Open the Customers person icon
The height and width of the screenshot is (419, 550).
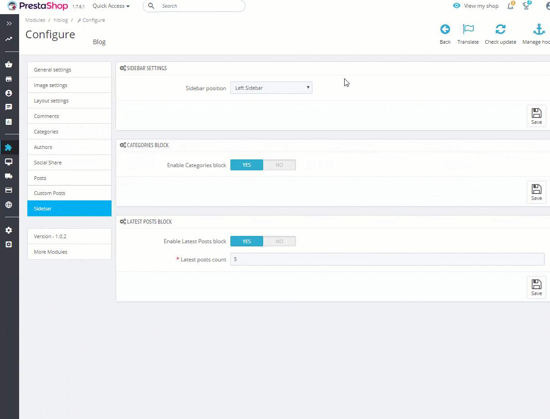point(9,93)
